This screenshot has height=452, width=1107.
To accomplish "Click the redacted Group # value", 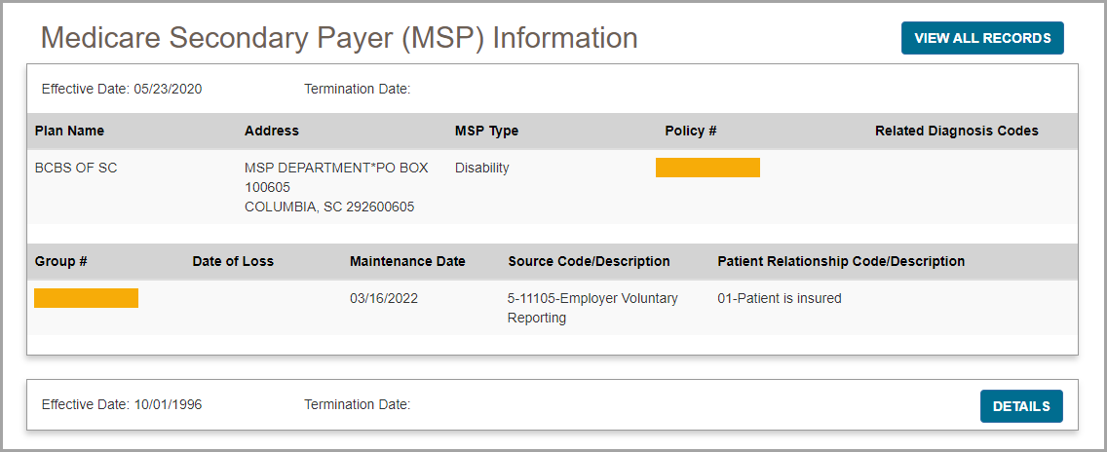I will [x=86, y=298].
